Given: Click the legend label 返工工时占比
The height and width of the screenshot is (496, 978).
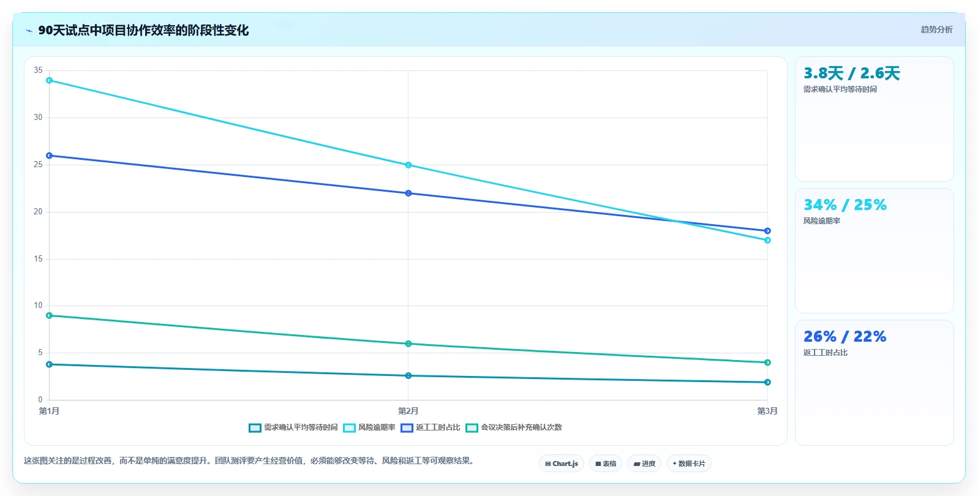Looking at the screenshot, I should pyautogui.click(x=438, y=427).
